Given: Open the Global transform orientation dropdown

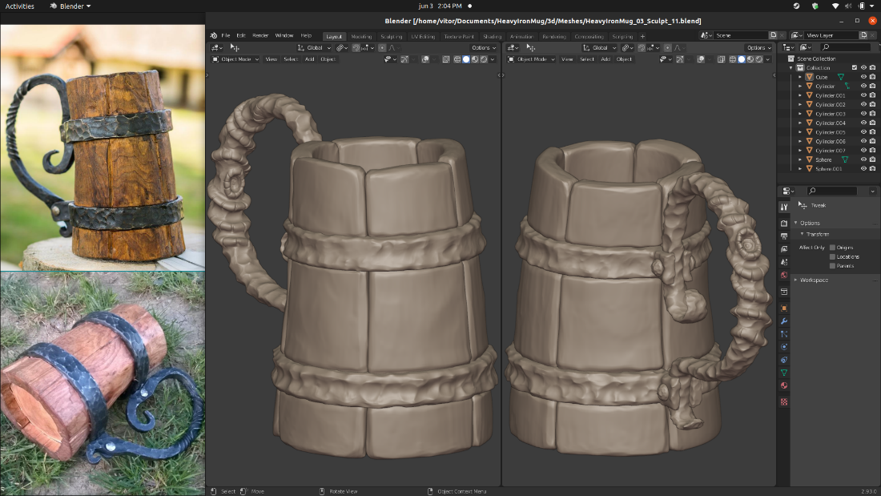Looking at the screenshot, I should 313,47.
